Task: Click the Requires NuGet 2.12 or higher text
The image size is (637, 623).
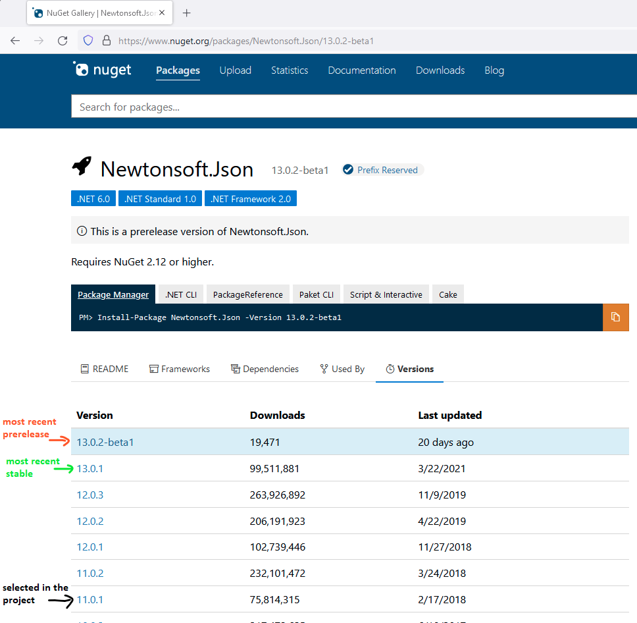Action: tap(142, 262)
